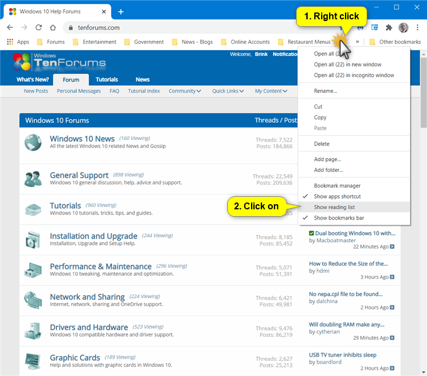Open the Installation and Upgrade forum link

[x=94, y=236]
